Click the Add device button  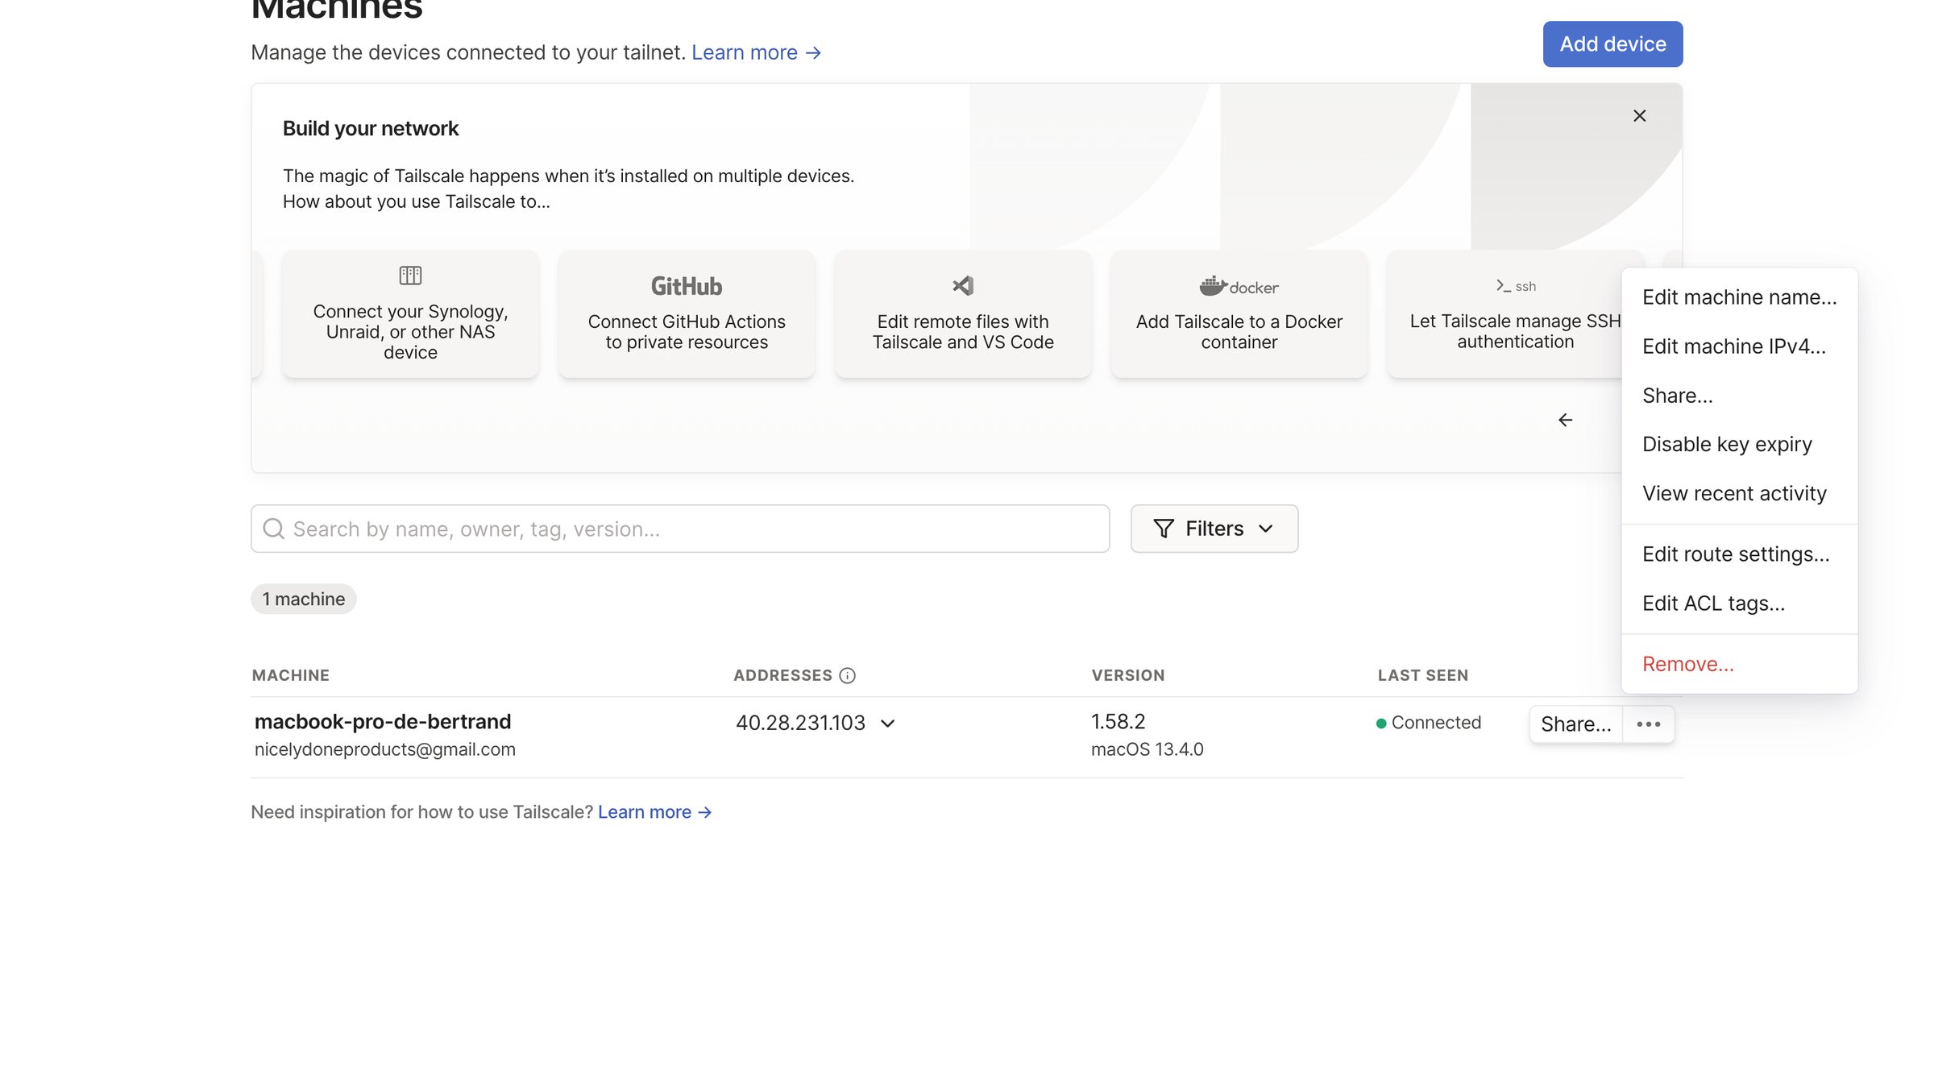point(1612,44)
